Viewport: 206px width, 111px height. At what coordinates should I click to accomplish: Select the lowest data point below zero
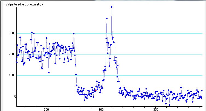click(x=169, y=105)
